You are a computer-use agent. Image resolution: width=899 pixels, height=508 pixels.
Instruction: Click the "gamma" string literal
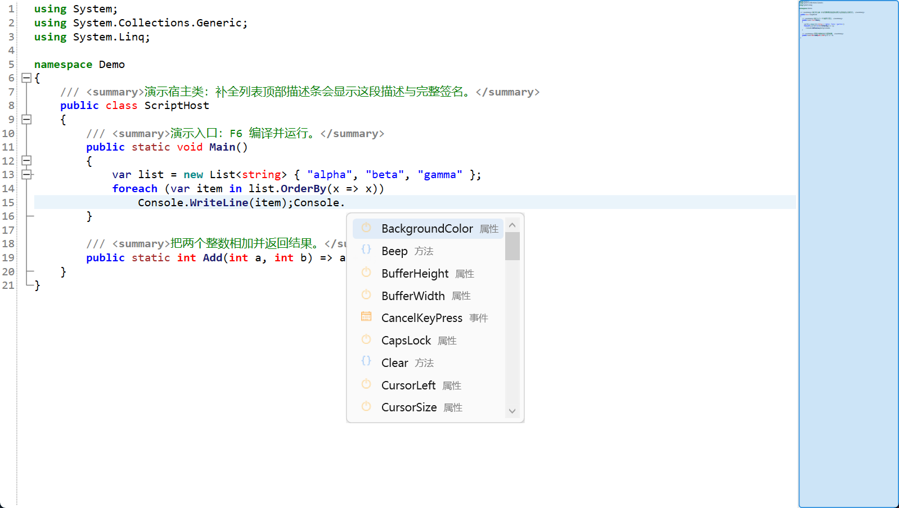pos(440,175)
